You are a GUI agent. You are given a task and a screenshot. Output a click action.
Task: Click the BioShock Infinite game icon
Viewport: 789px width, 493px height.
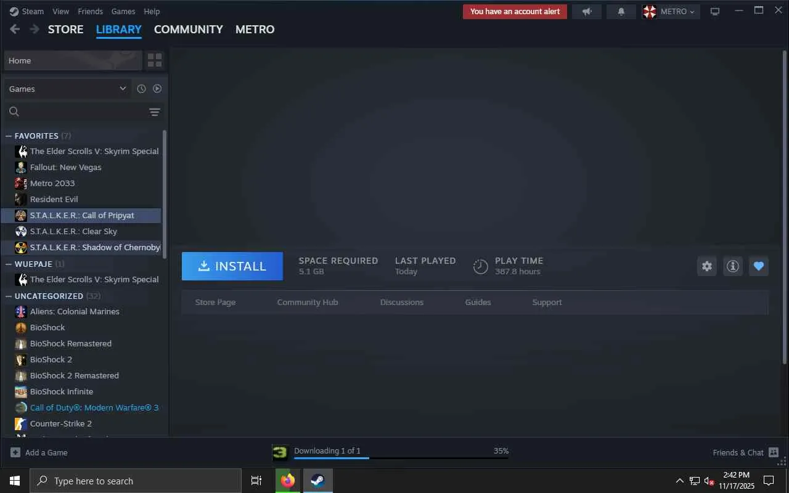click(21, 392)
